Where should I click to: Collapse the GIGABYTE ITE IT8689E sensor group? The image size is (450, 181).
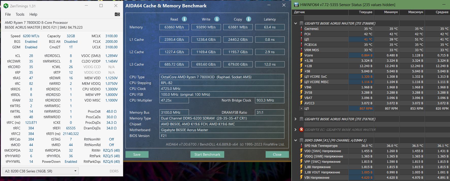pyautogui.click(x=295, y=23)
